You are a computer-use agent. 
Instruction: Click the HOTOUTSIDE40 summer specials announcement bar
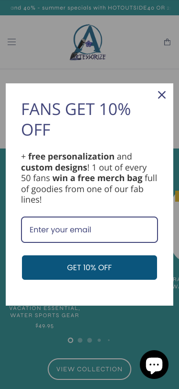click(x=90, y=8)
